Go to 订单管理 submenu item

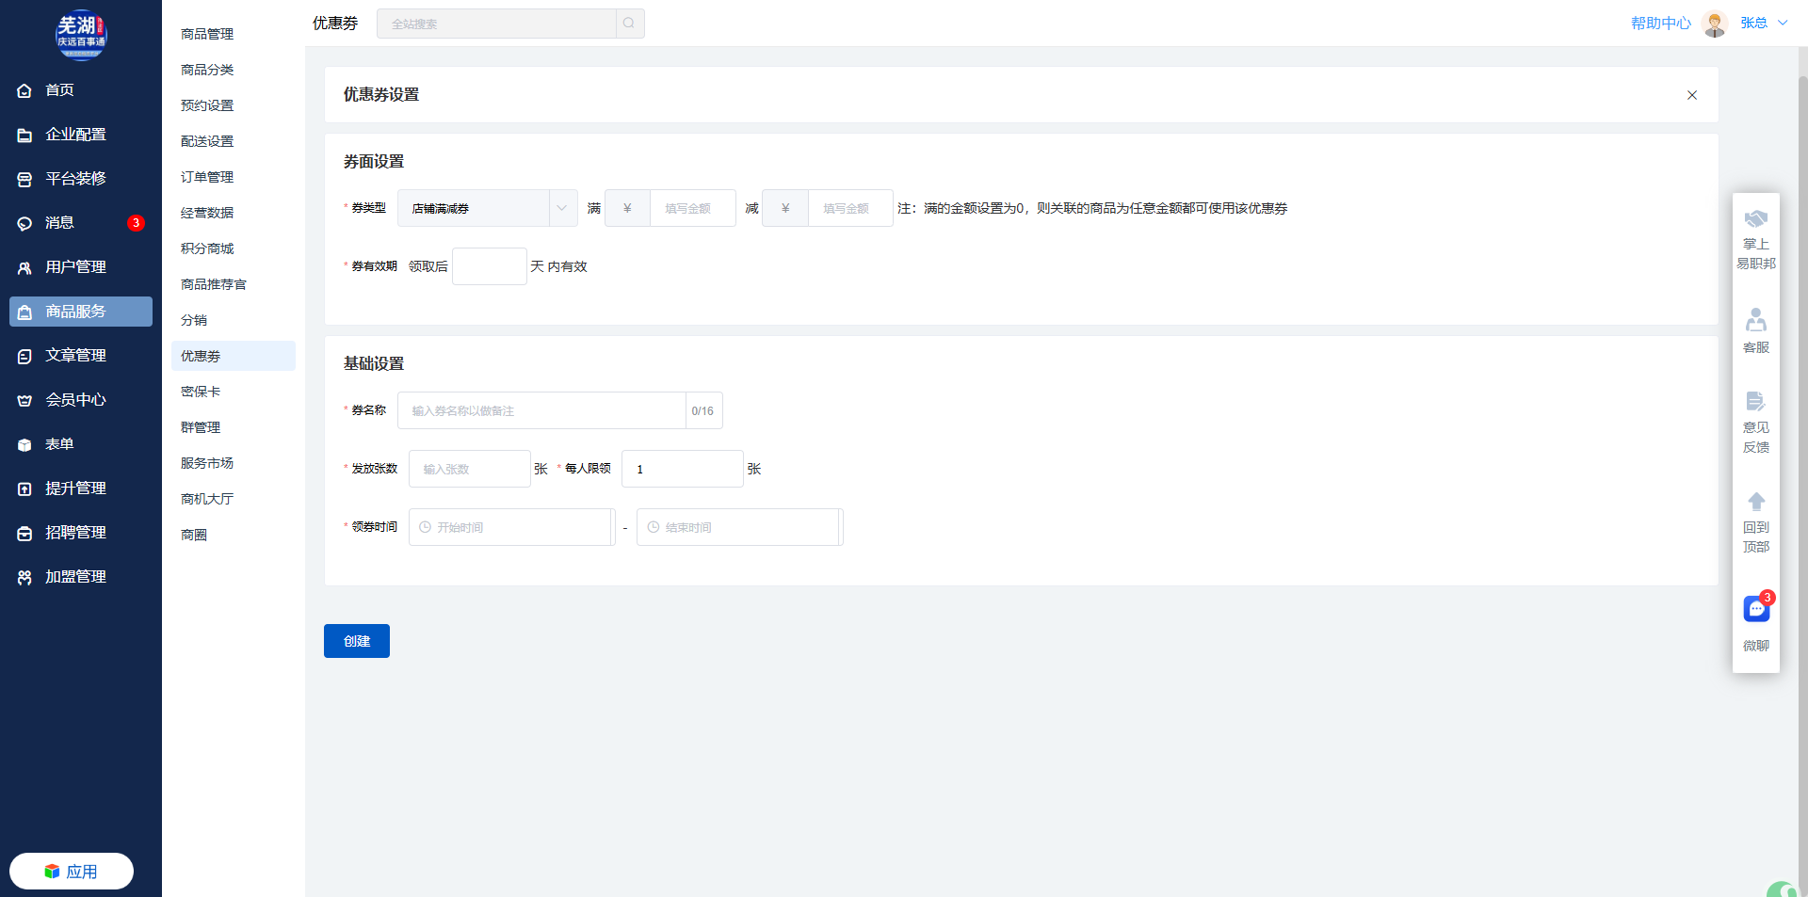click(207, 177)
